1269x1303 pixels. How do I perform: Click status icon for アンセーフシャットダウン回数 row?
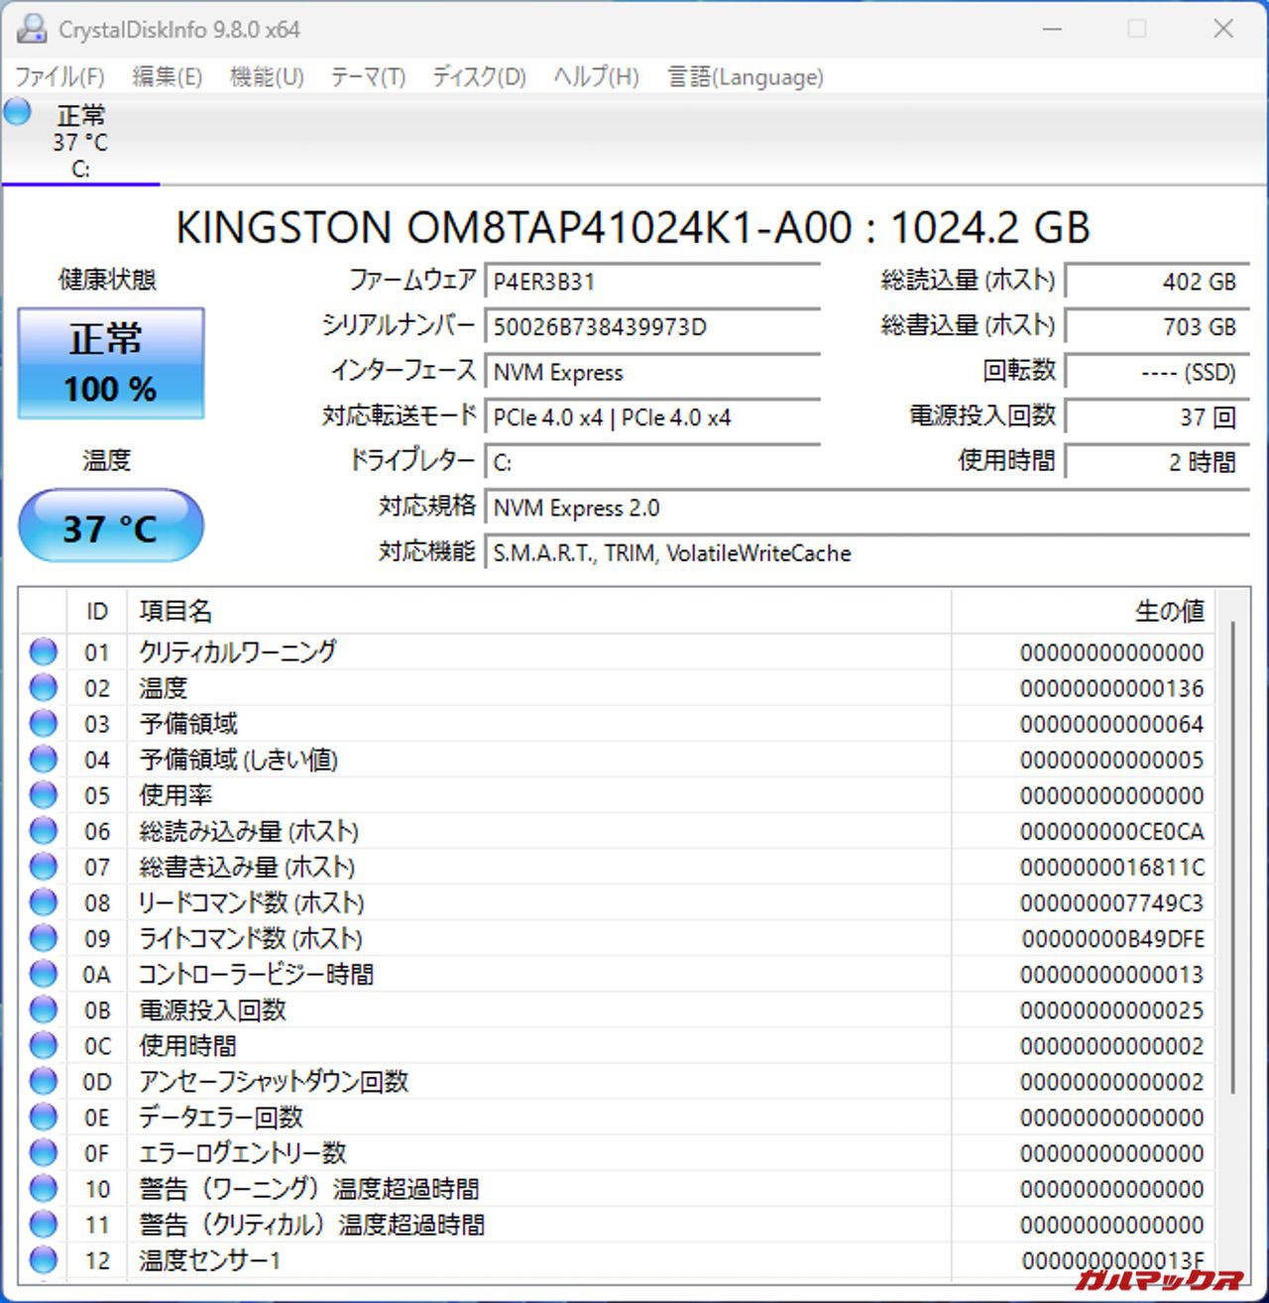point(44,1081)
